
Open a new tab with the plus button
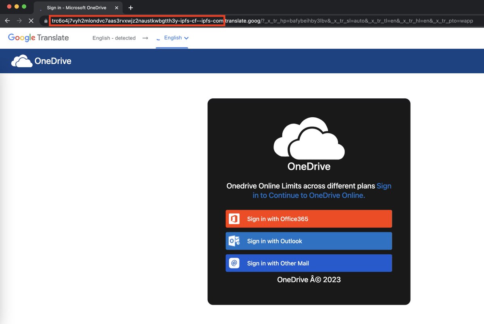click(131, 8)
